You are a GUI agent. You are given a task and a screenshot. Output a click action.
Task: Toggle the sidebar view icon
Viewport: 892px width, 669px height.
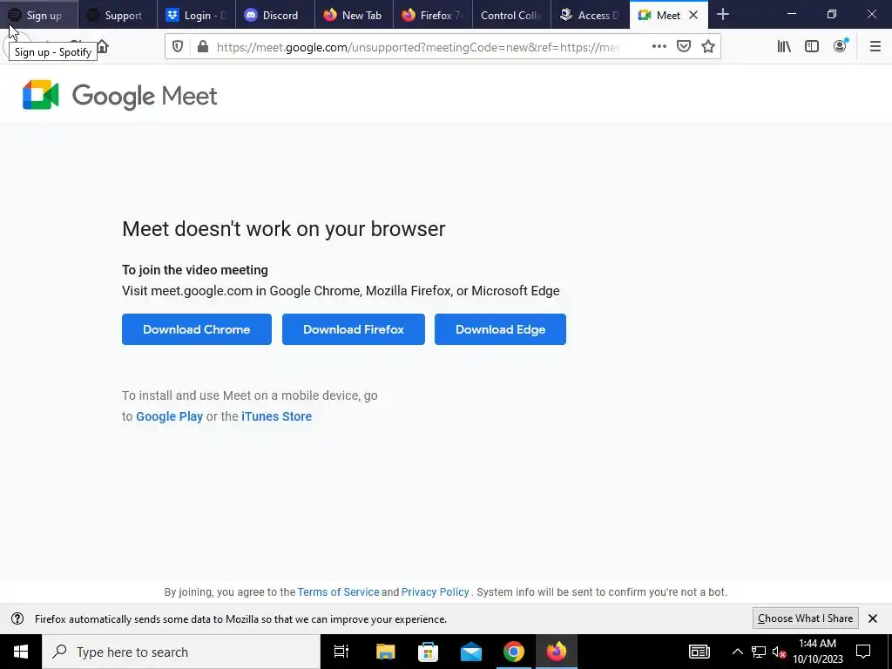812,47
